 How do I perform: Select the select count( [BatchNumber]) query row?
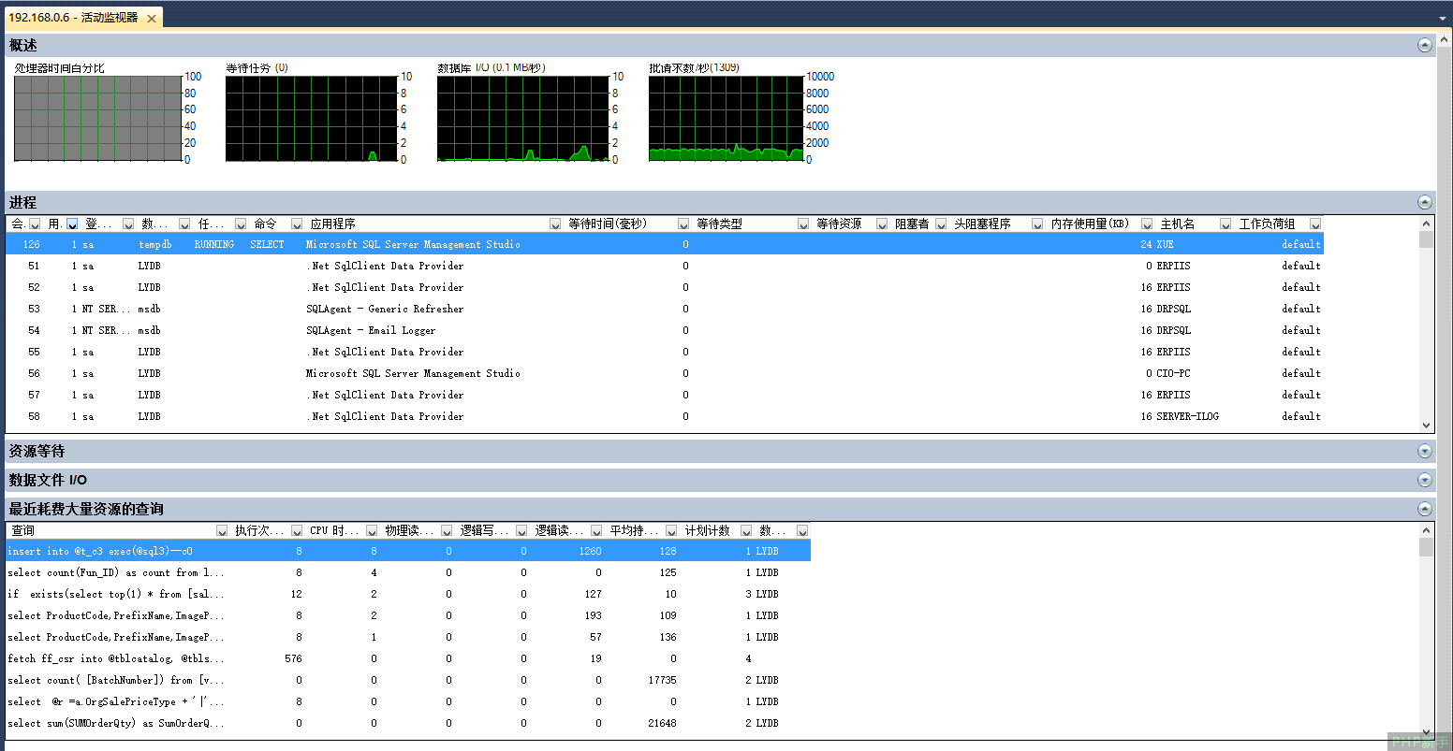pyautogui.click(x=408, y=680)
